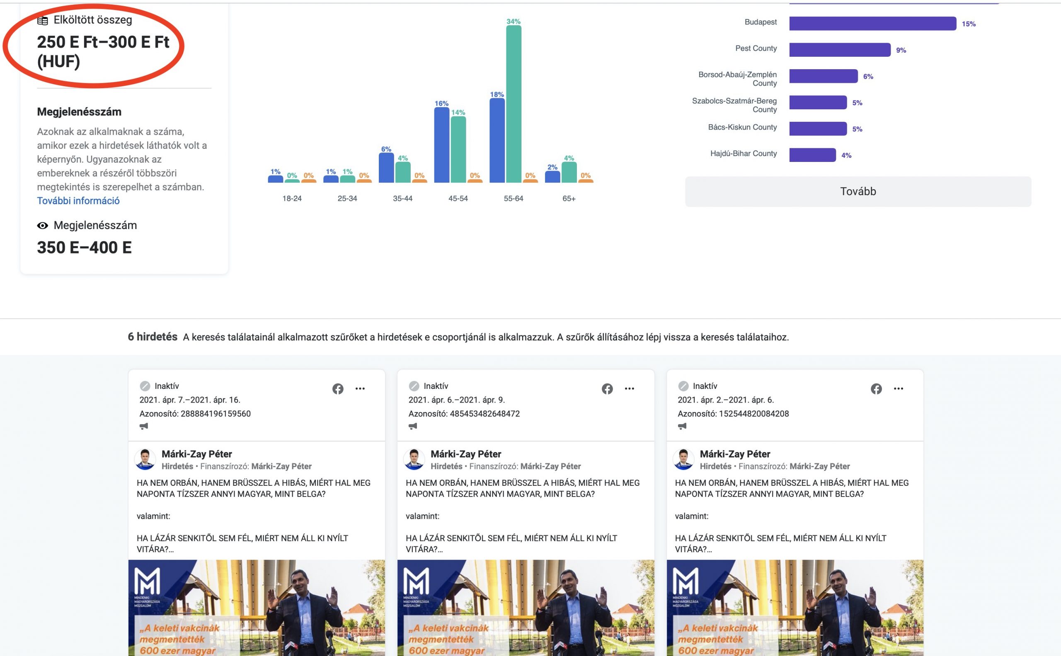Click the 34% teal bar for 55-64
The width and height of the screenshot is (1061, 656).
click(x=514, y=104)
